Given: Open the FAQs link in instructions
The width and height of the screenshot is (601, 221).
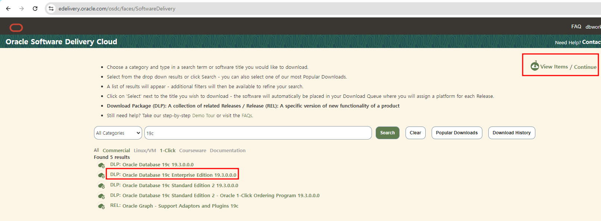Looking at the screenshot, I should click(247, 116).
